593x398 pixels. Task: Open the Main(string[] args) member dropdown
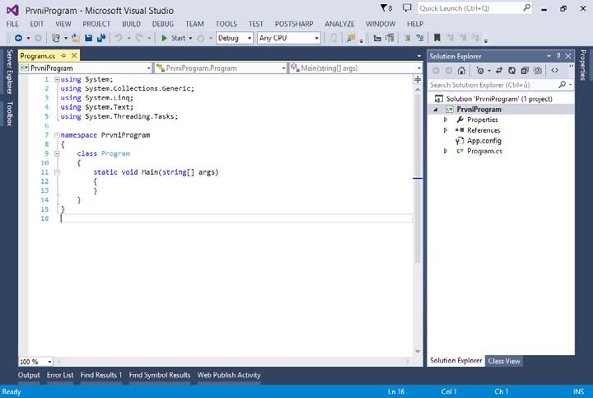[x=356, y=68]
